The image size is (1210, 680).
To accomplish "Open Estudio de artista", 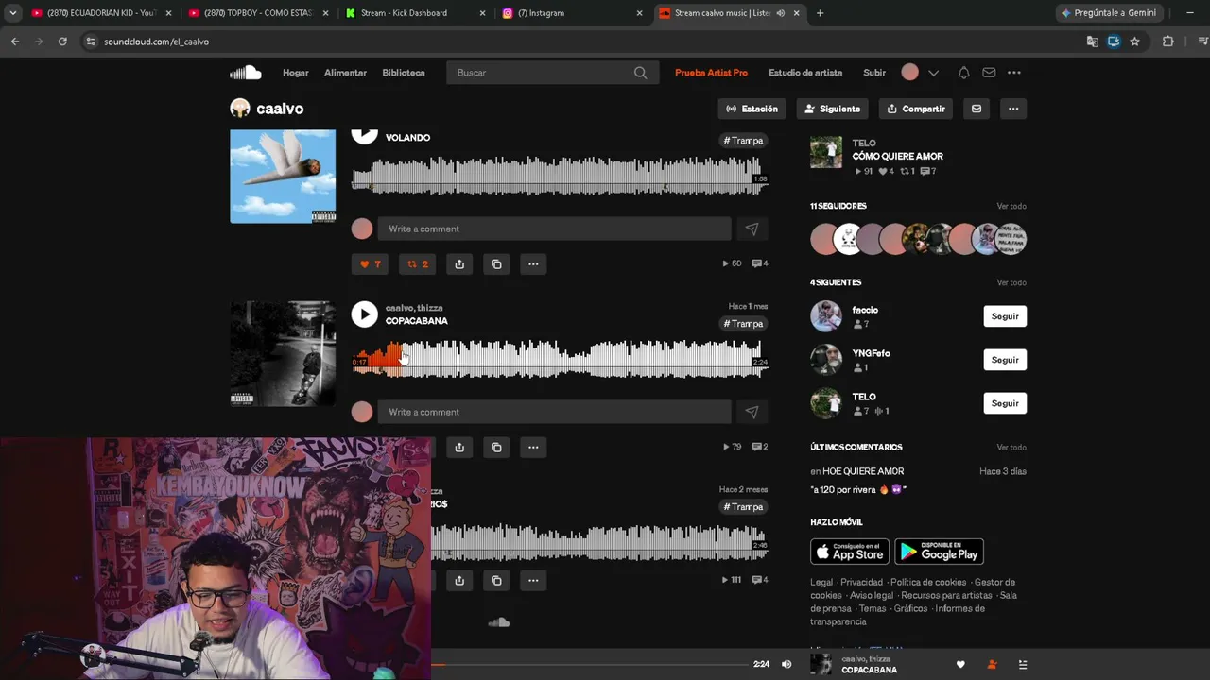I will pos(805,73).
